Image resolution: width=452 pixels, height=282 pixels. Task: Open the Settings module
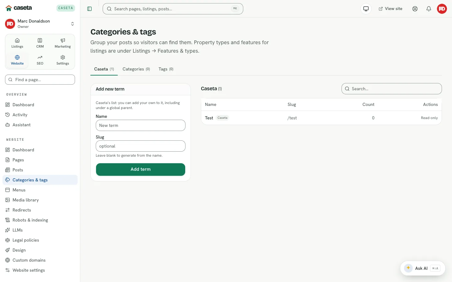[x=63, y=60]
